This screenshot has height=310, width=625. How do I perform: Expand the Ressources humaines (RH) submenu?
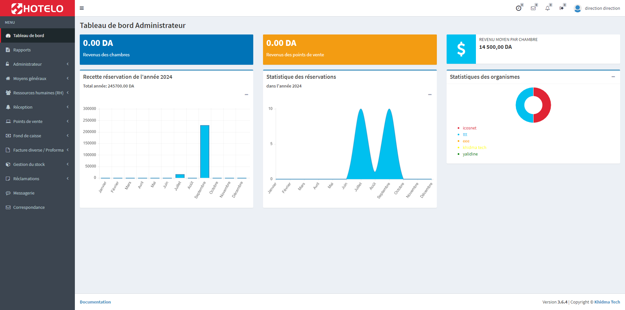tap(37, 93)
